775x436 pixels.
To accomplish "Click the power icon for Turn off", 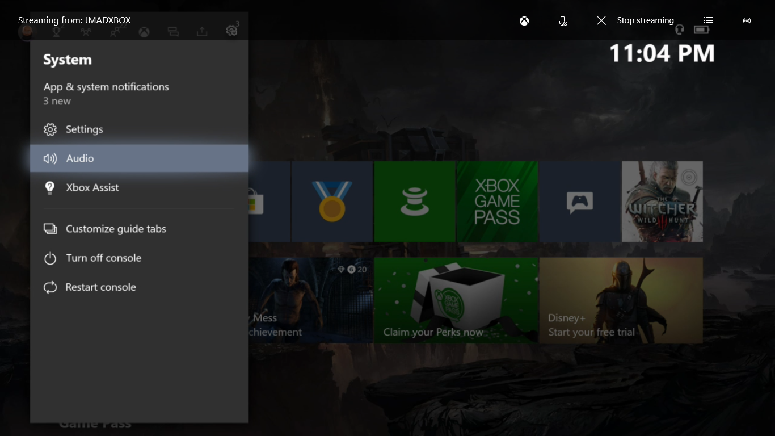I will [50, 258].
